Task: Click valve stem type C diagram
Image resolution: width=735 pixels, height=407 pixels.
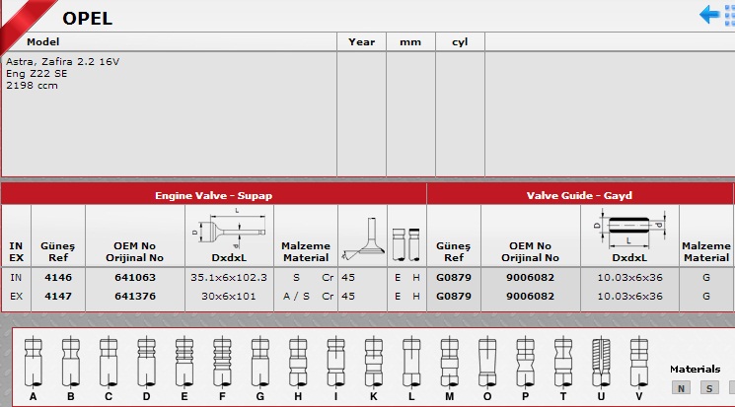Action: [109, 362]
